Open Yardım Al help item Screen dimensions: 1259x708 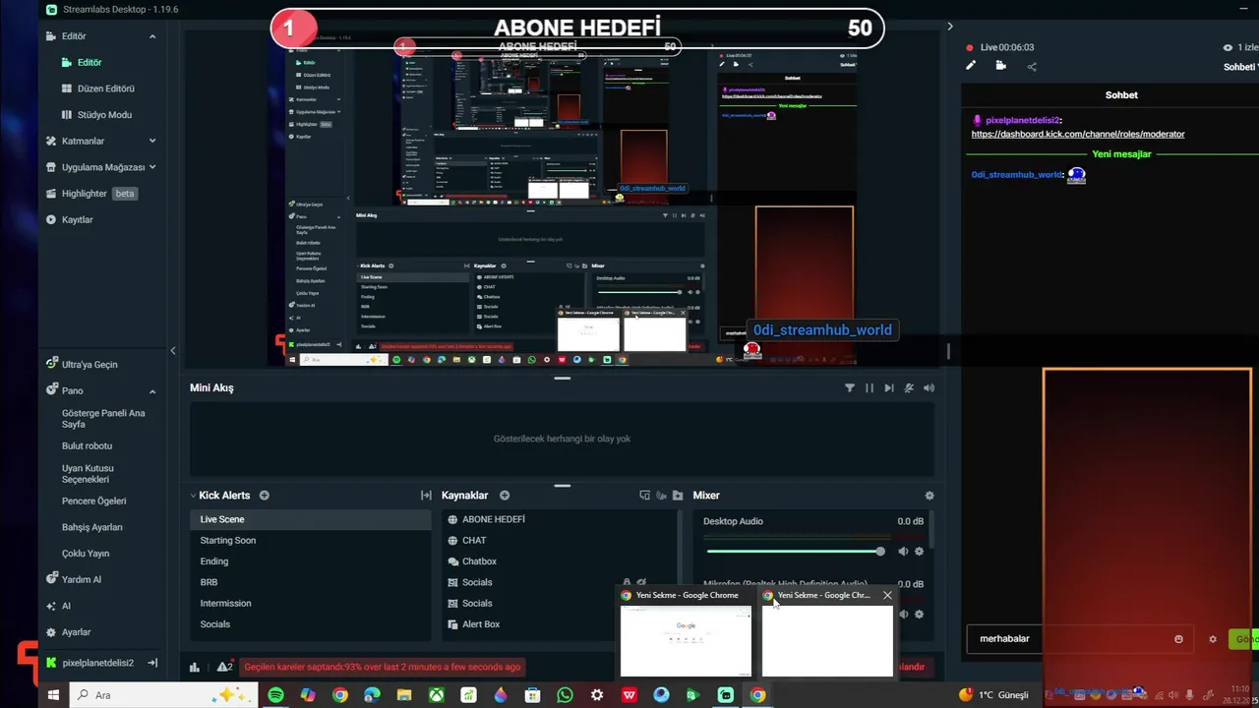(x=82, y=579)
